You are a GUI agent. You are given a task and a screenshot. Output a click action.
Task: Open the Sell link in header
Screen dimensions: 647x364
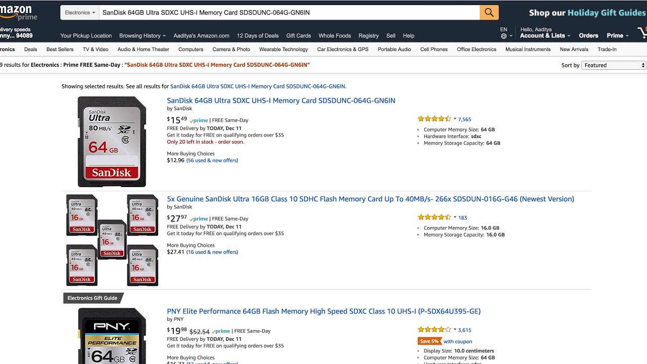(x=391, y=36)
